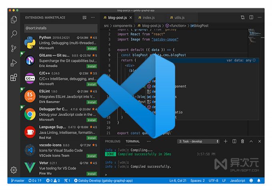Open the TERMINAL panel tab
Viewport: 272px width, 192px height.
(133, 141)
